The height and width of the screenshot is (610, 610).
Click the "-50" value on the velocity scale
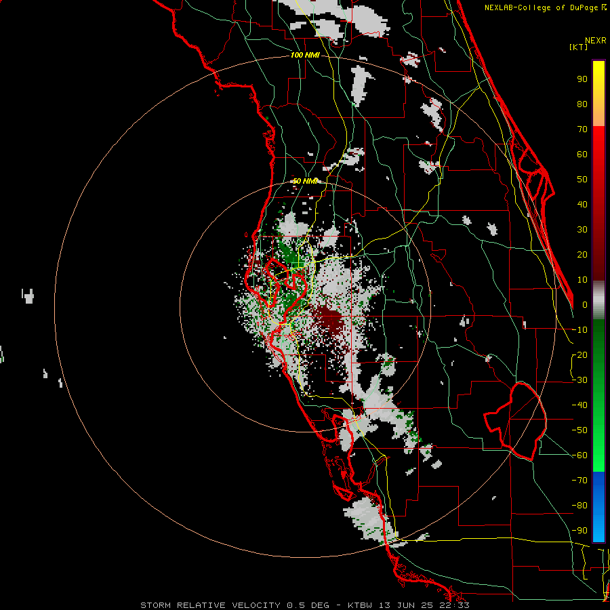point(580,430)
